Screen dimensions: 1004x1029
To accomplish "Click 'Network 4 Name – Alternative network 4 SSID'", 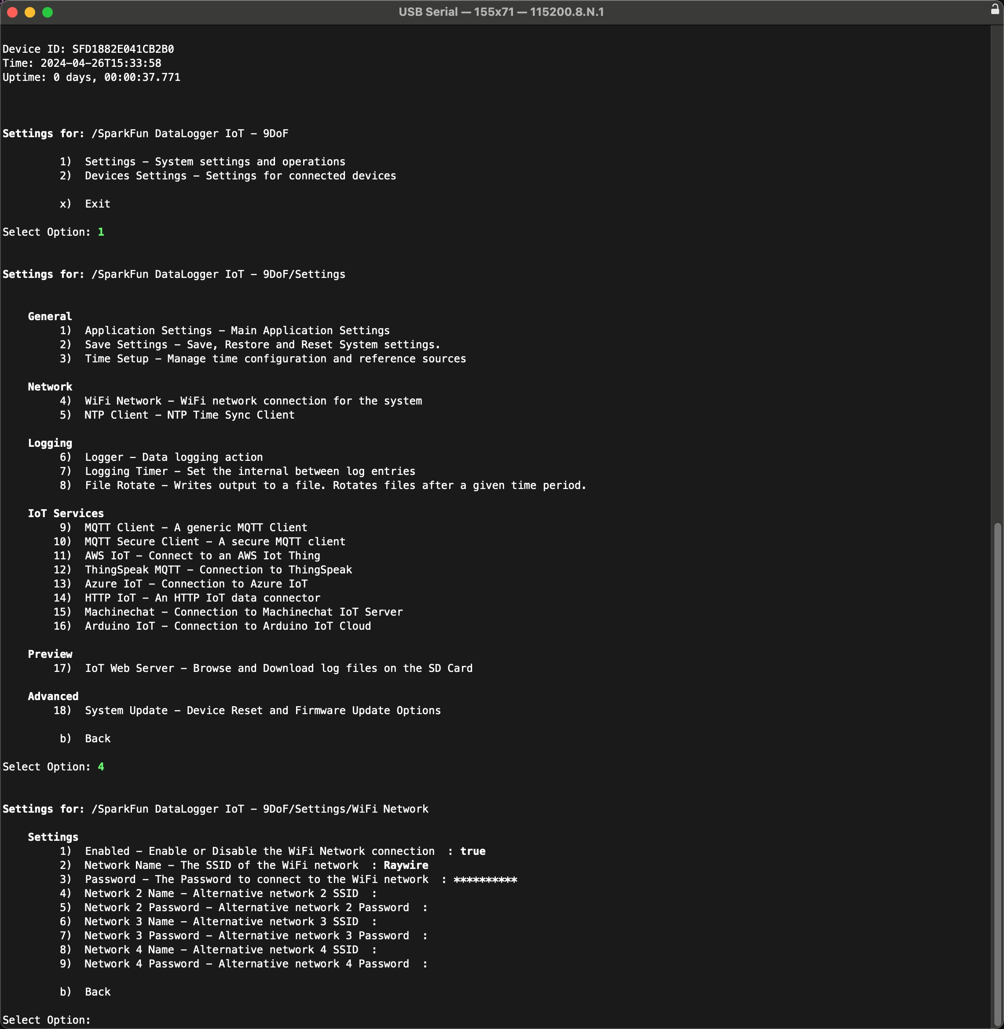I will coord(218,950).
